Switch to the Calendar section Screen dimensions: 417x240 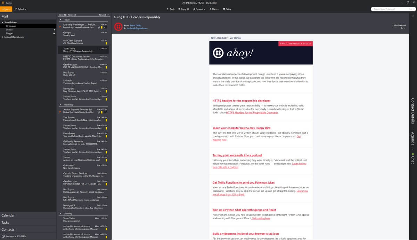28,215
